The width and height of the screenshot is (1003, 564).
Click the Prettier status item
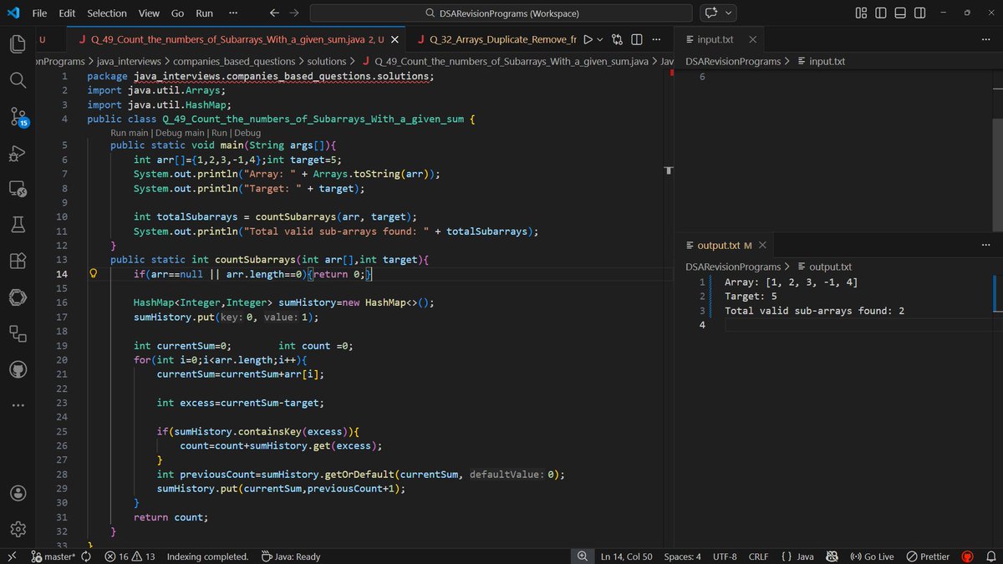(928, 556)
